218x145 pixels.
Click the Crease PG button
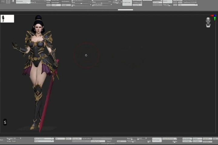pos(137,5)
